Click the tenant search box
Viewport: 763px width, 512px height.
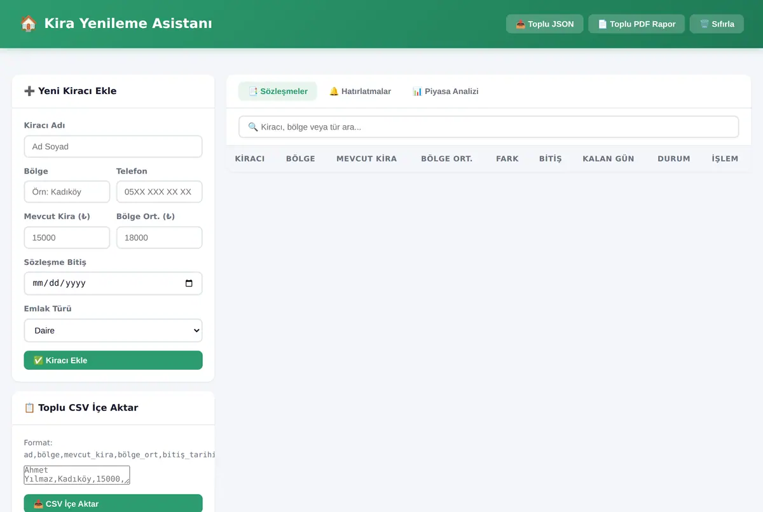click(x=488, y=126)
